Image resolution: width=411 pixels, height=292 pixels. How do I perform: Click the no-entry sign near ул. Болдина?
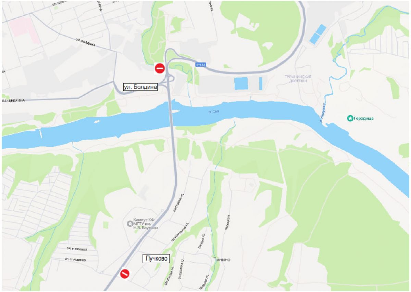[160, 68]
